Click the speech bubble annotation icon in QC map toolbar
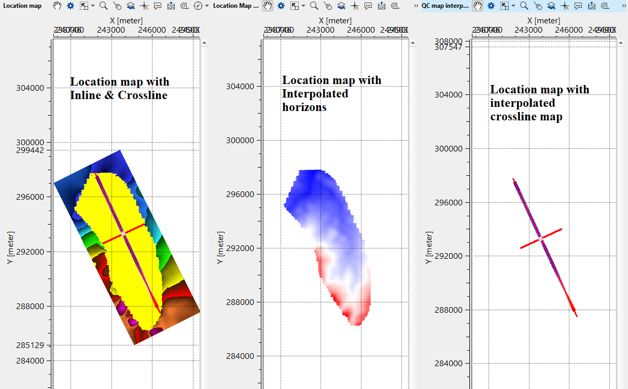The height and width of the screenshot is (389, 628). [578, 6]
